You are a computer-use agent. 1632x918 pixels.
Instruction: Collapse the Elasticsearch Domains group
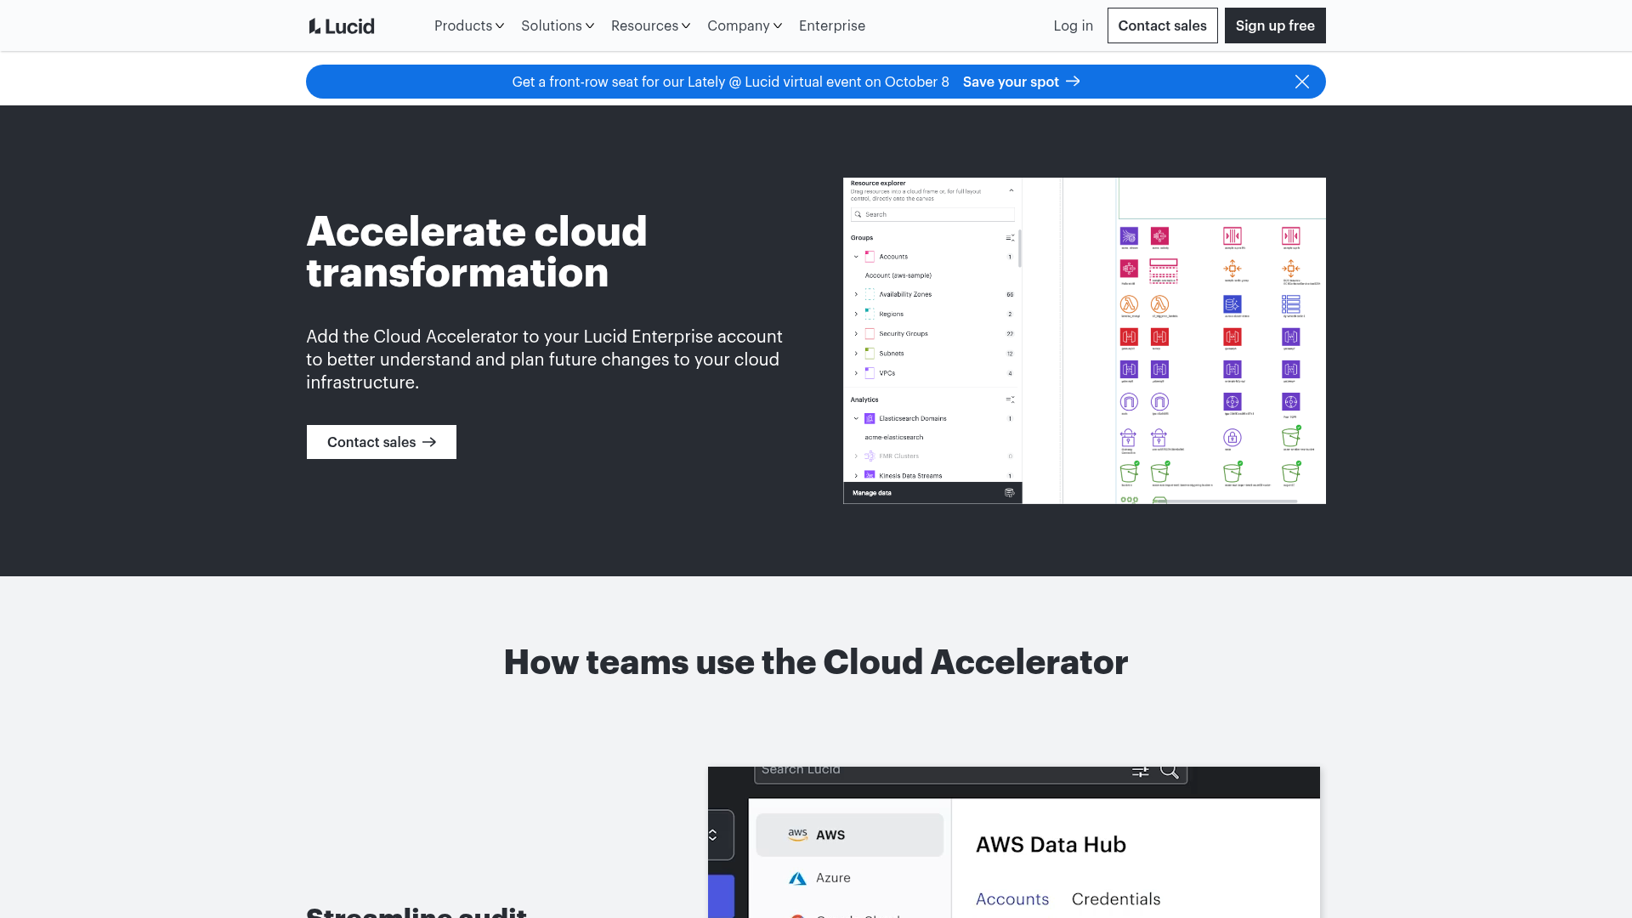coord(856,418)
